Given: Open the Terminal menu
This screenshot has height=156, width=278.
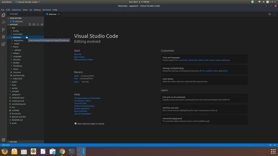Looking at the screenshot, I should pos(46,10).
